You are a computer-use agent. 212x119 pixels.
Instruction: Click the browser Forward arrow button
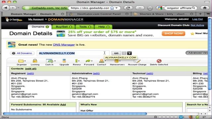pyautogui.click(x=13, y=8)
